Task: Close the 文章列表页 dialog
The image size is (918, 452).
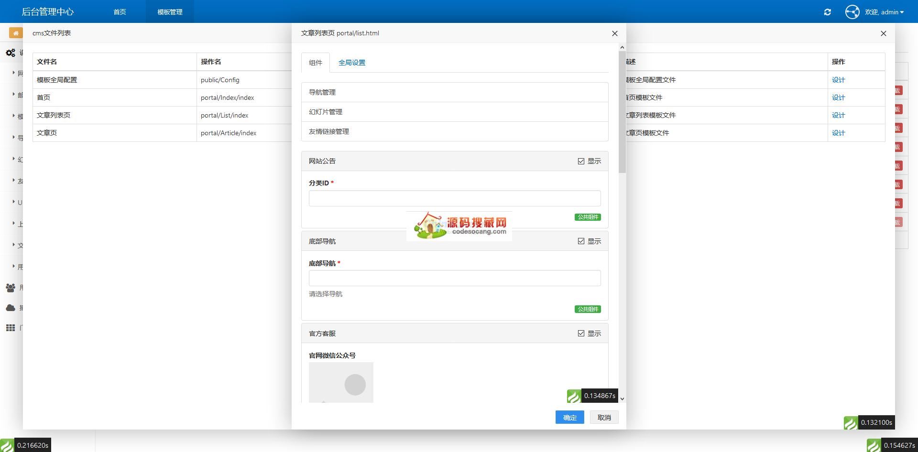Action: pos(615,33)
